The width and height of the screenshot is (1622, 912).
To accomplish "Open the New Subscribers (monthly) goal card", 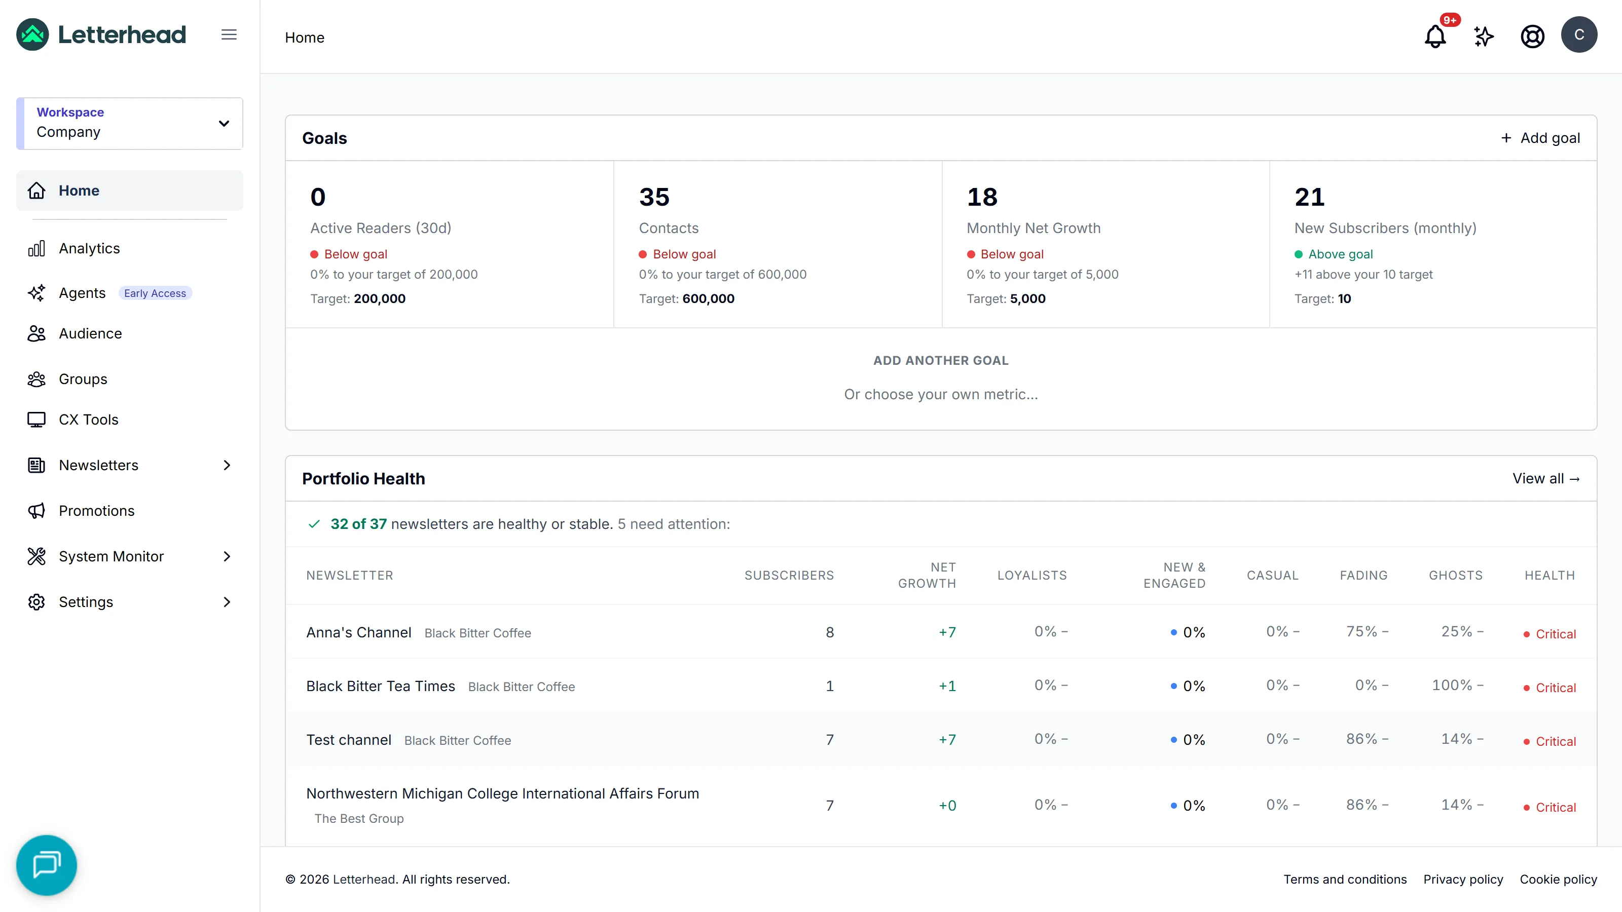I will [x=1433, y=244].
